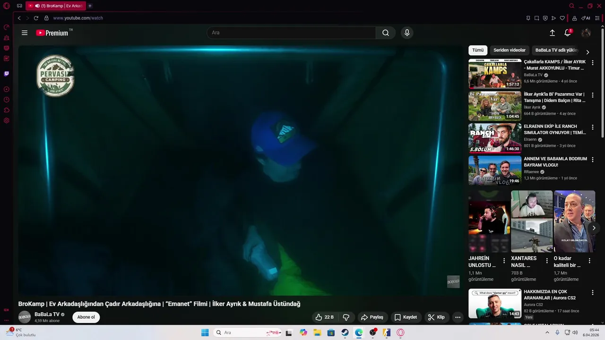The height and width of the screenshot is (340, 605).
Task: Go back to the previous page
Action: pos(19,18)
